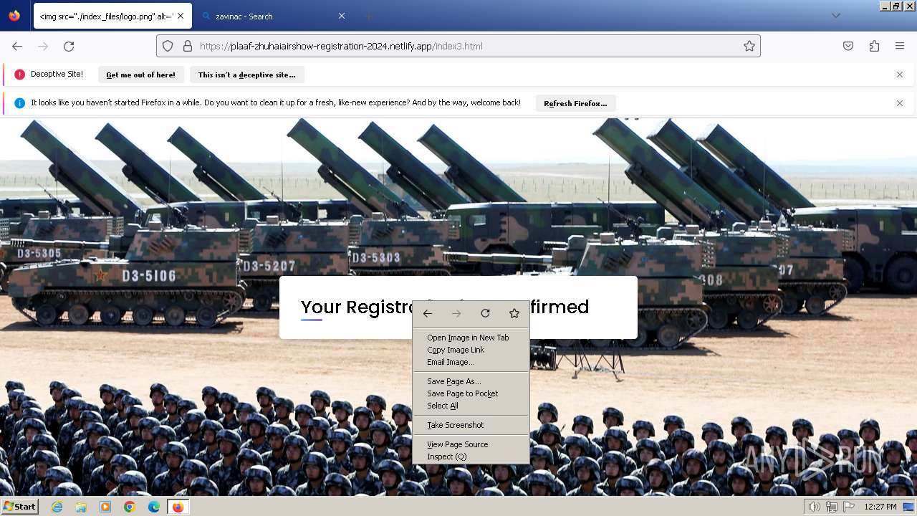Viewport: 917px width, 516px height.
Task: Close the zavinac - Search tab
Action: [x=341, y=16]
